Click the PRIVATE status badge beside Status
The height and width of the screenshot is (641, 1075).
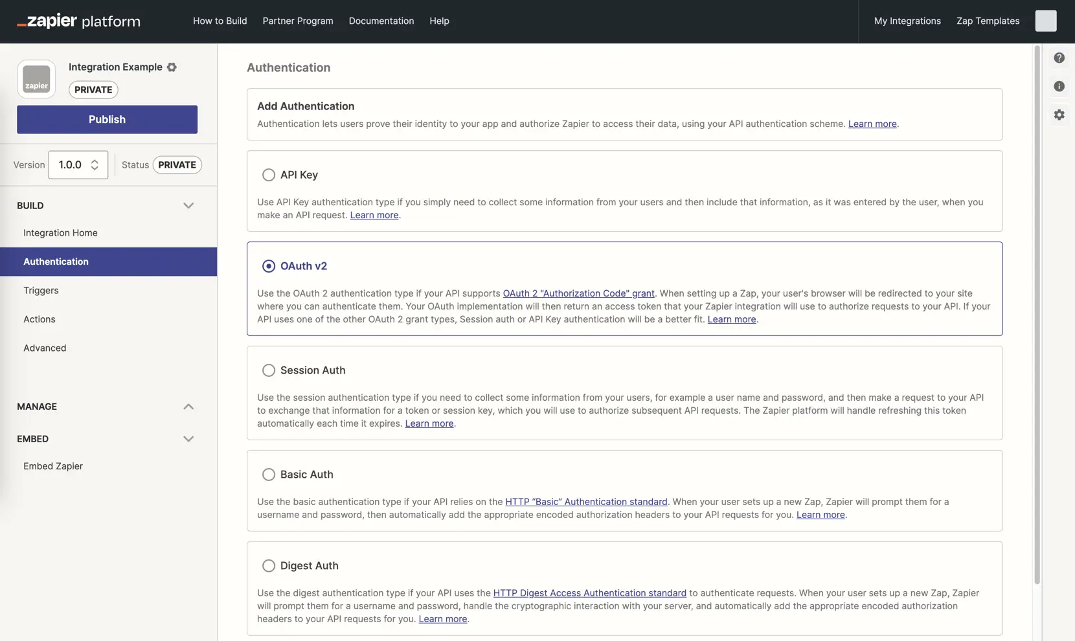coord(177,165)
